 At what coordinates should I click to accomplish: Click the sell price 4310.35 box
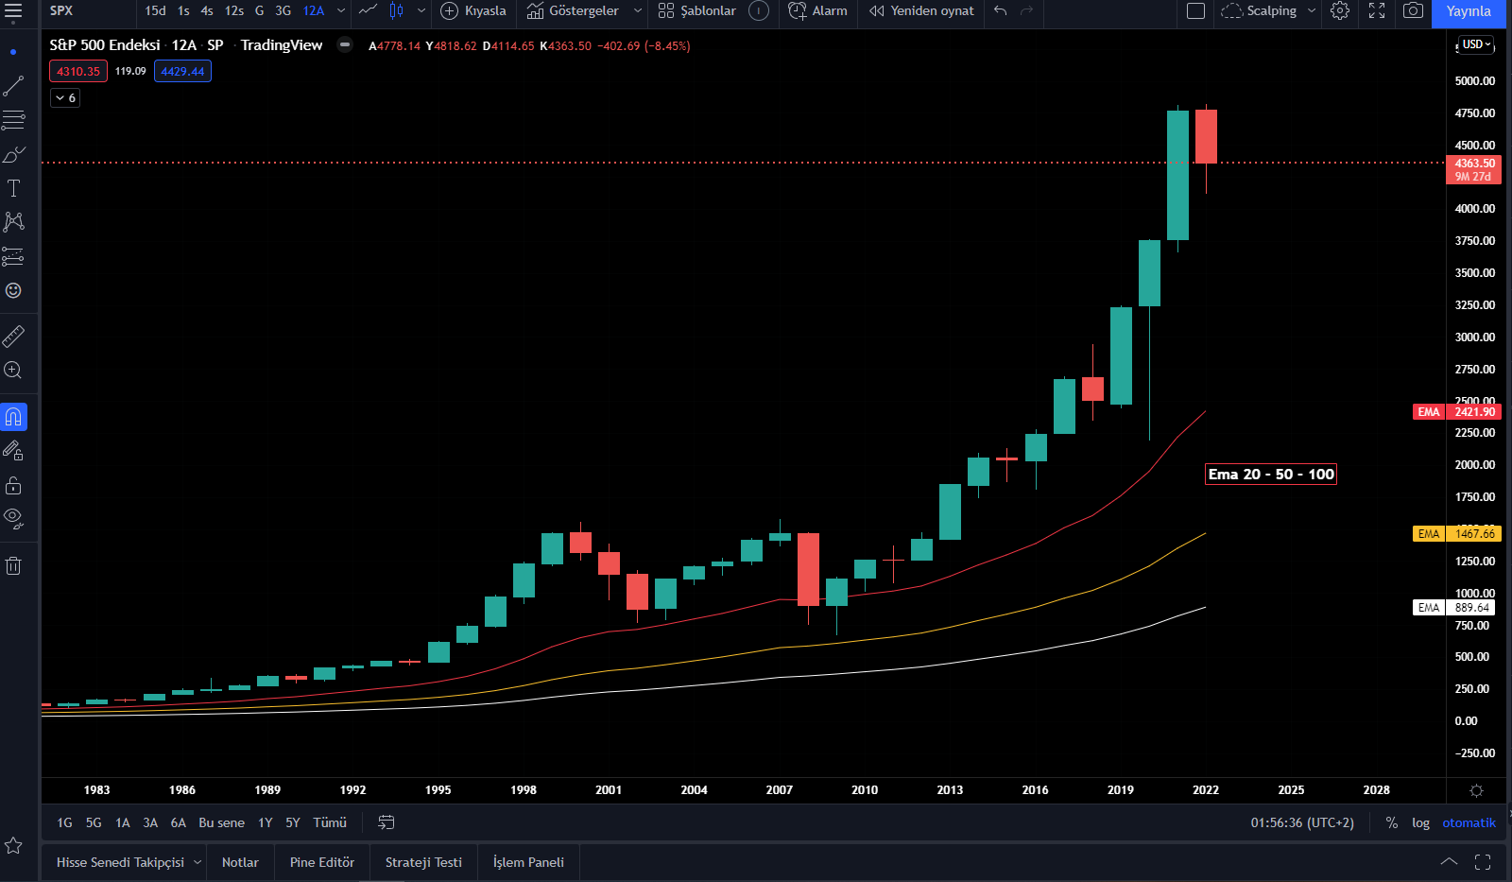(x=78, y=72)
